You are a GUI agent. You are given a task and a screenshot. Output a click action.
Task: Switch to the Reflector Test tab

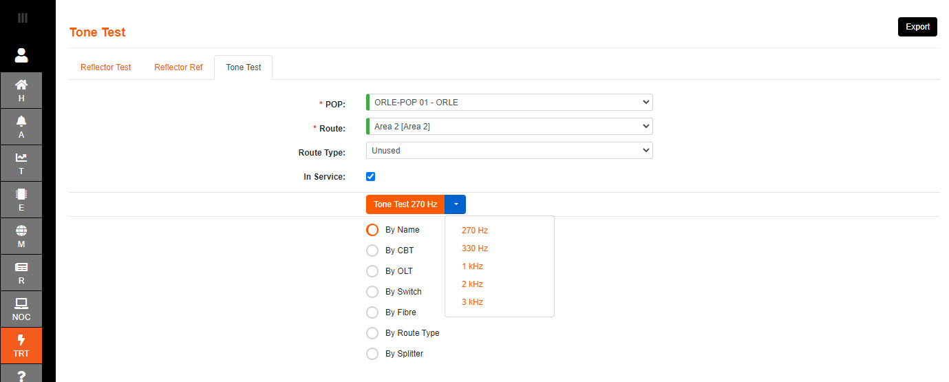[105, 67]
